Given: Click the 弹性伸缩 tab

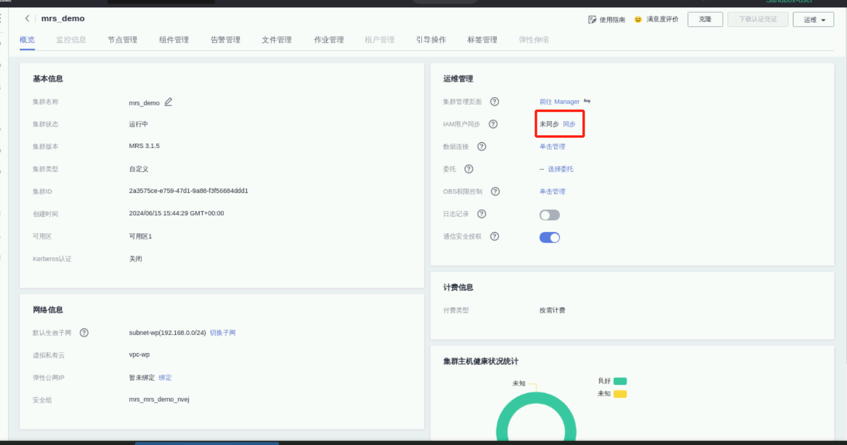Looking at the screenshot, I should [534, 40].
